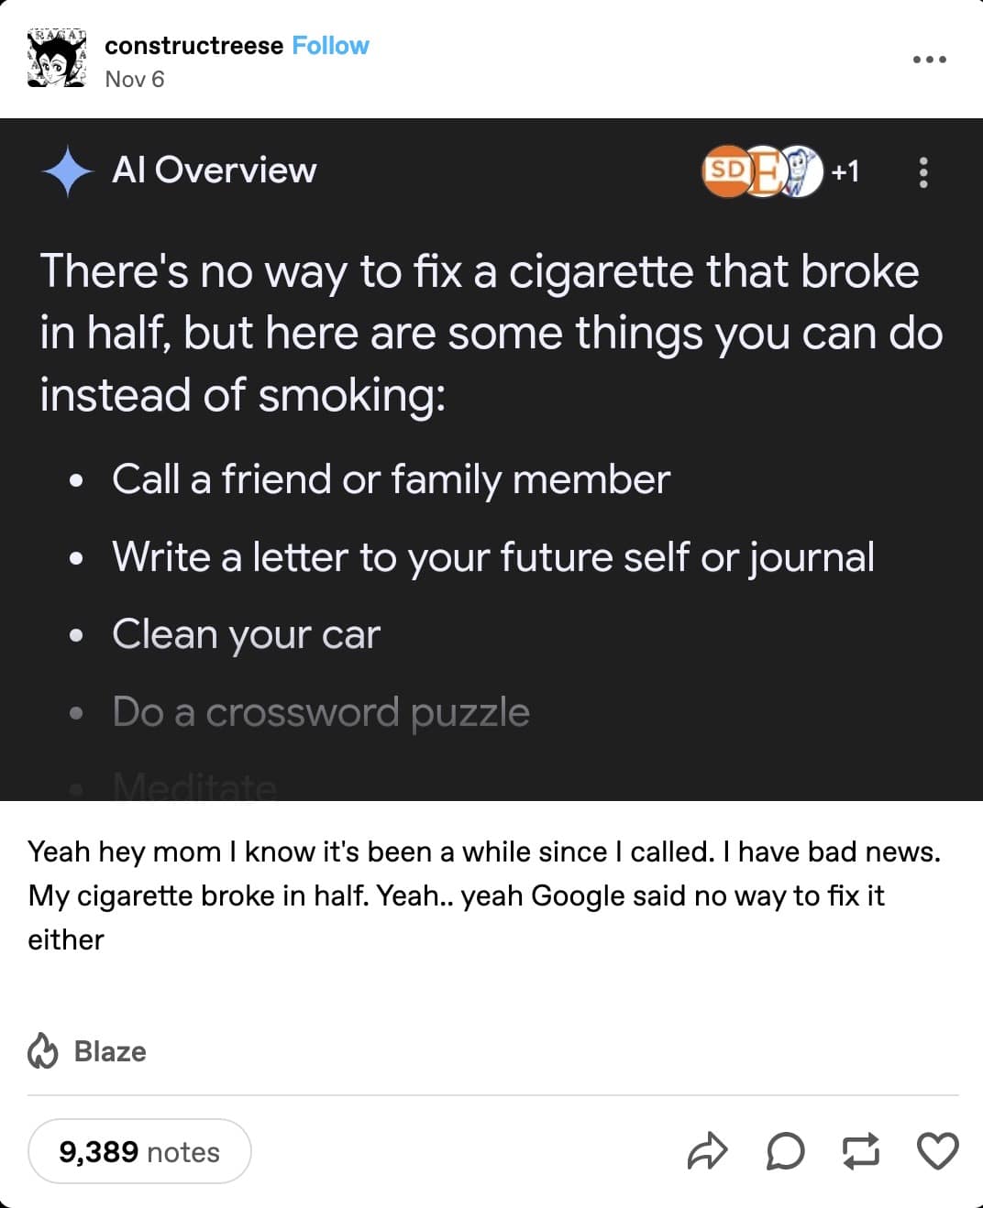Open the AI Overview screenshot image
983x1208 pixels.
click(491, 458)
